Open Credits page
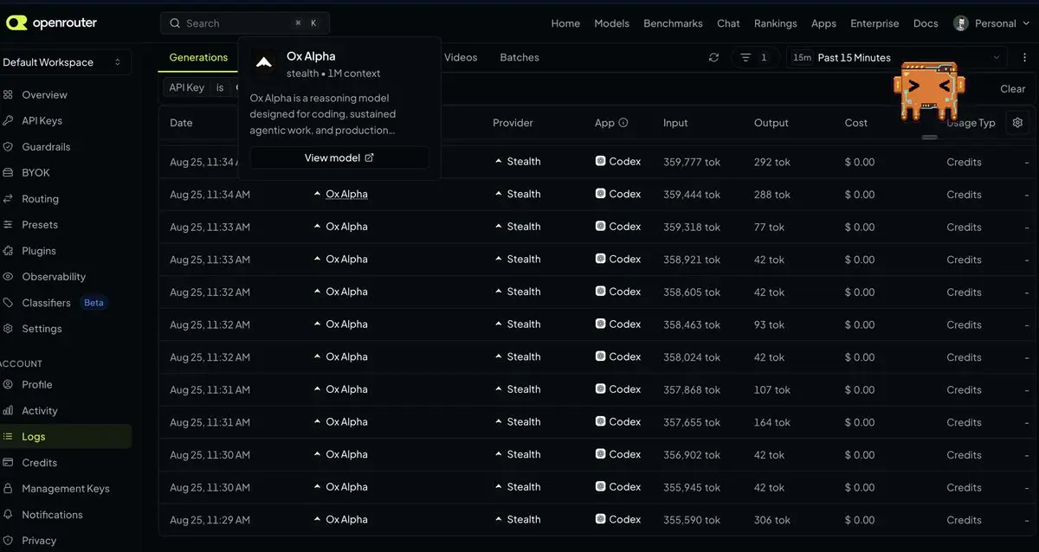 39,463
